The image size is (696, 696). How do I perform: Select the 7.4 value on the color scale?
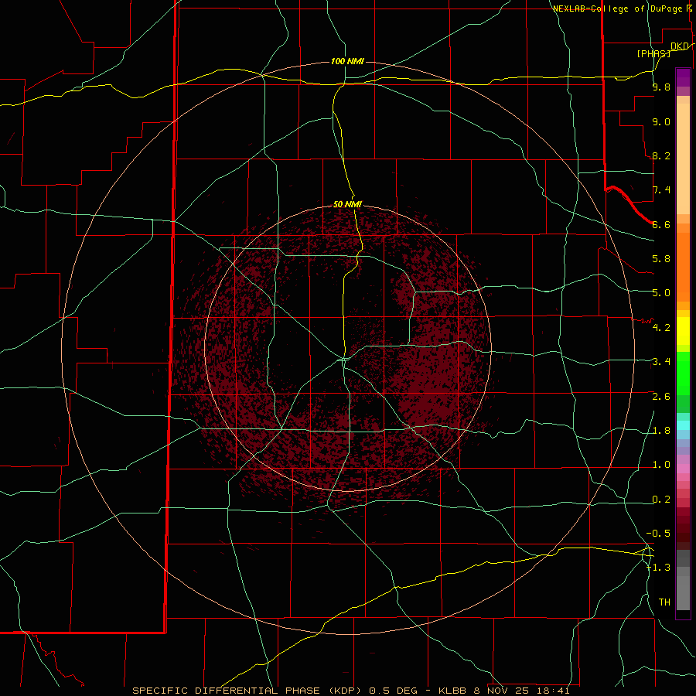point(661,190)
